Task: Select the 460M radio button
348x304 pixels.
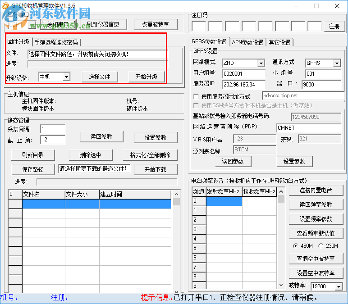Action: coord(295,246)
